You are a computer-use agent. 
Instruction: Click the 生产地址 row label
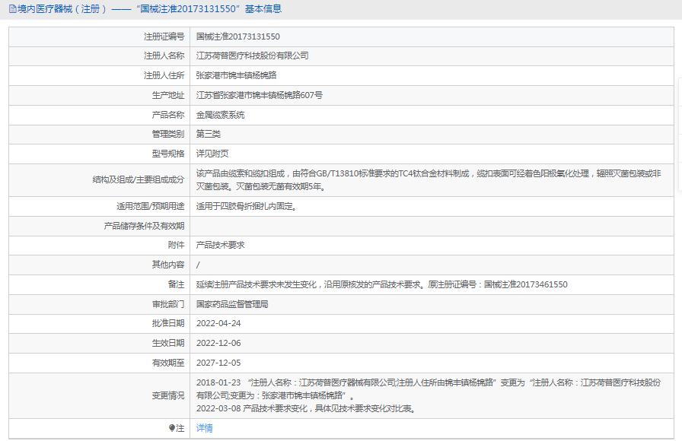(168, 95)
